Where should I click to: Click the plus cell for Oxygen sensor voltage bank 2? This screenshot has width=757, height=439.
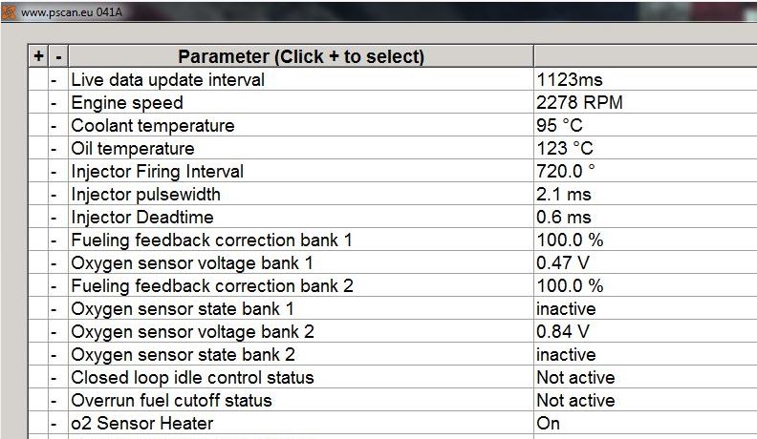click(x=38, y=331)
